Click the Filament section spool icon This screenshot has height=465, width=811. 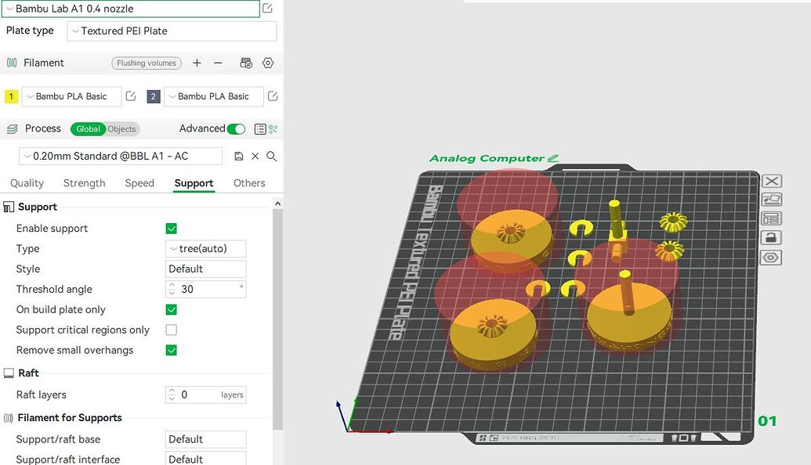click(12, 63)
